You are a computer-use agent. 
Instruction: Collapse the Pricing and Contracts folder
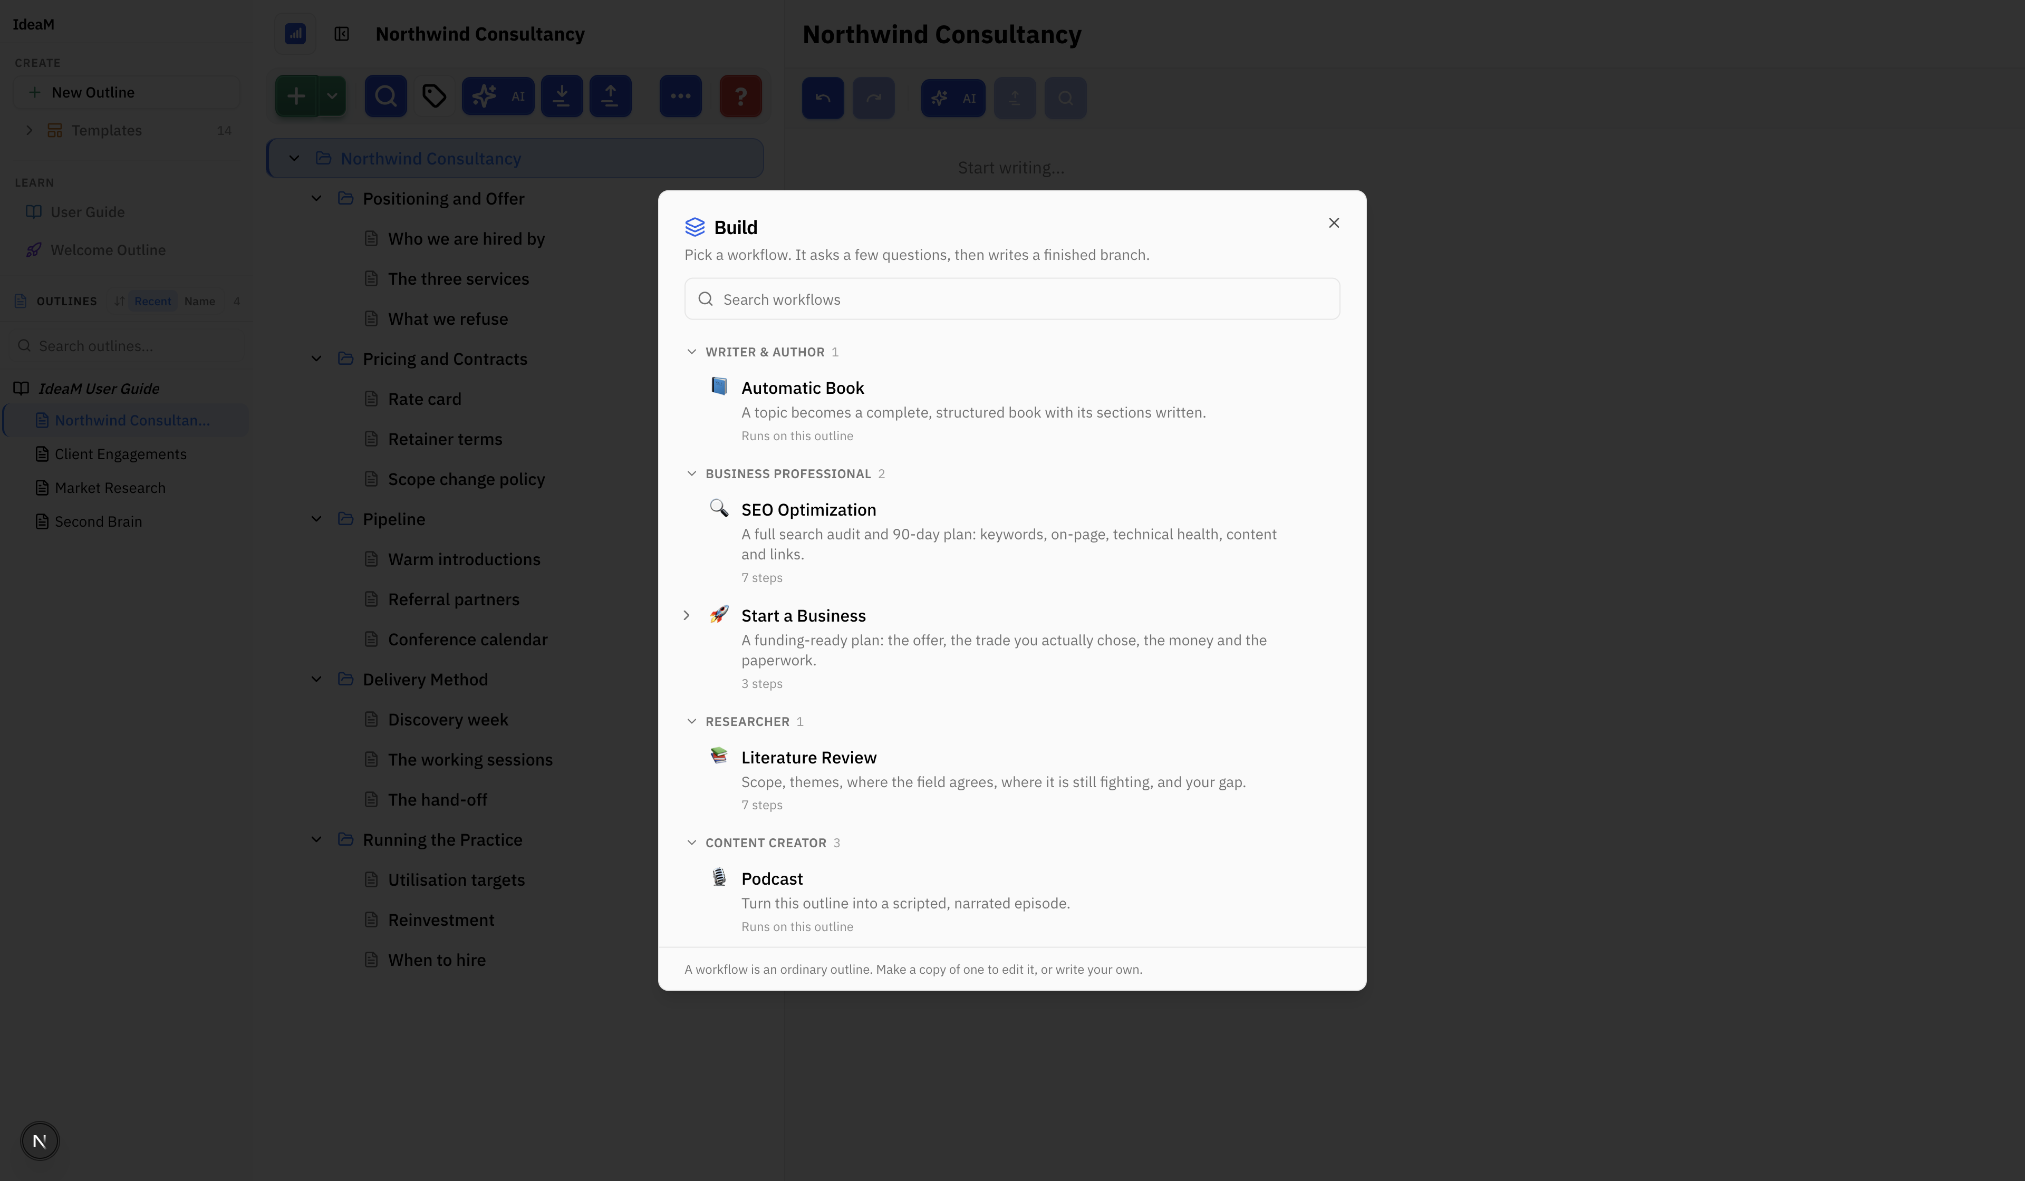(x=316, y=359)
